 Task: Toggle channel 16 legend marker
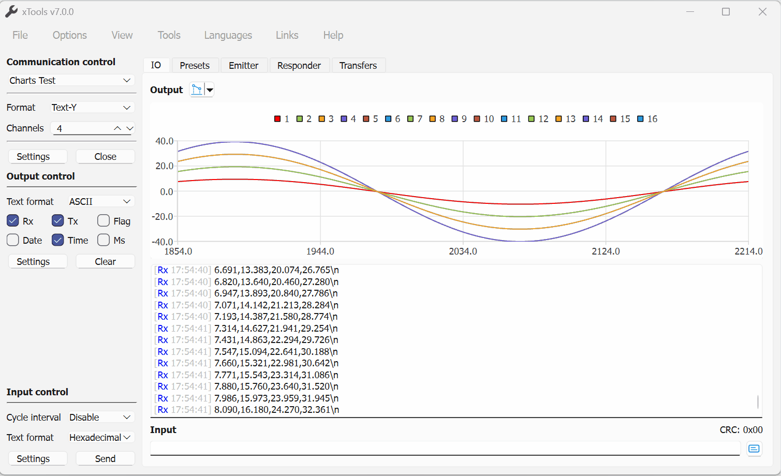coord(640,119)
